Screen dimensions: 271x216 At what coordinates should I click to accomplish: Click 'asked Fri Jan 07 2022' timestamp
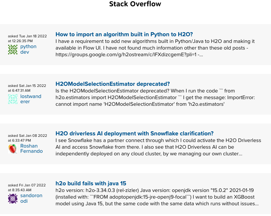(x=27, y=188)
